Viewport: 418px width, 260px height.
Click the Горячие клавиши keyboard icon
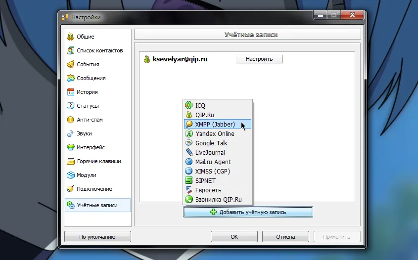click(x=71, y=161)
